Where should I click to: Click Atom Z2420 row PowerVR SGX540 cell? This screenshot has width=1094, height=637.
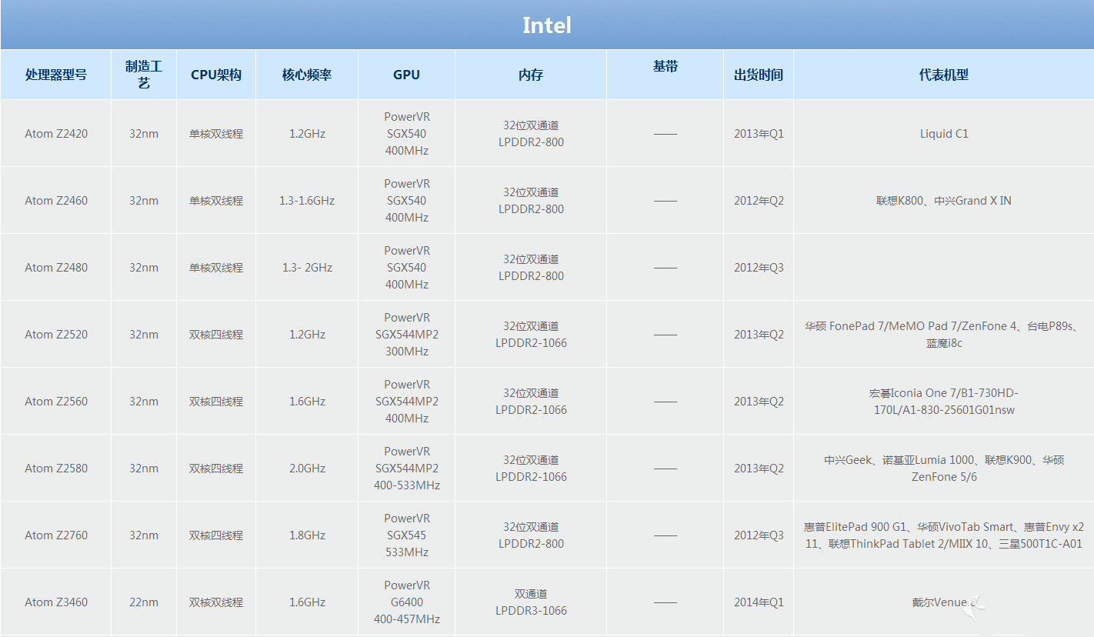click(406, 134)
